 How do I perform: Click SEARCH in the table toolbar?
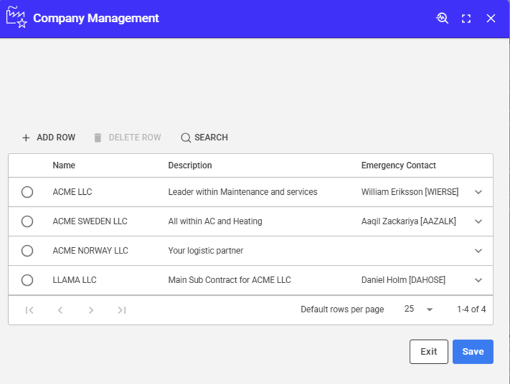point(204,138)
